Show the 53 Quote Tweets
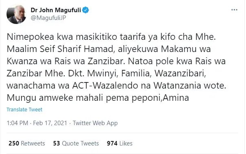Image resolution: width=246 pixels, height=154 pixels. click(x=76, y=143)
